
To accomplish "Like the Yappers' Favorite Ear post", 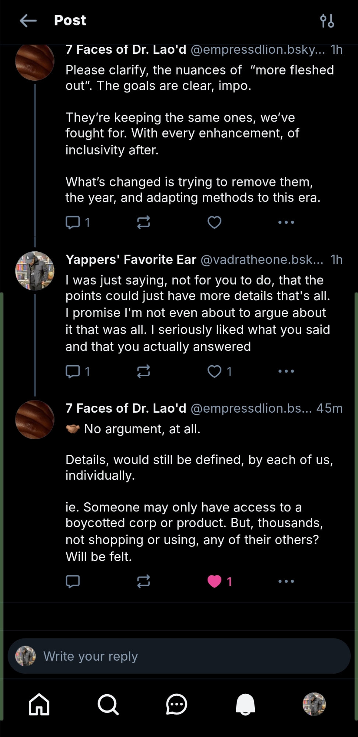I will pos(214,371).
